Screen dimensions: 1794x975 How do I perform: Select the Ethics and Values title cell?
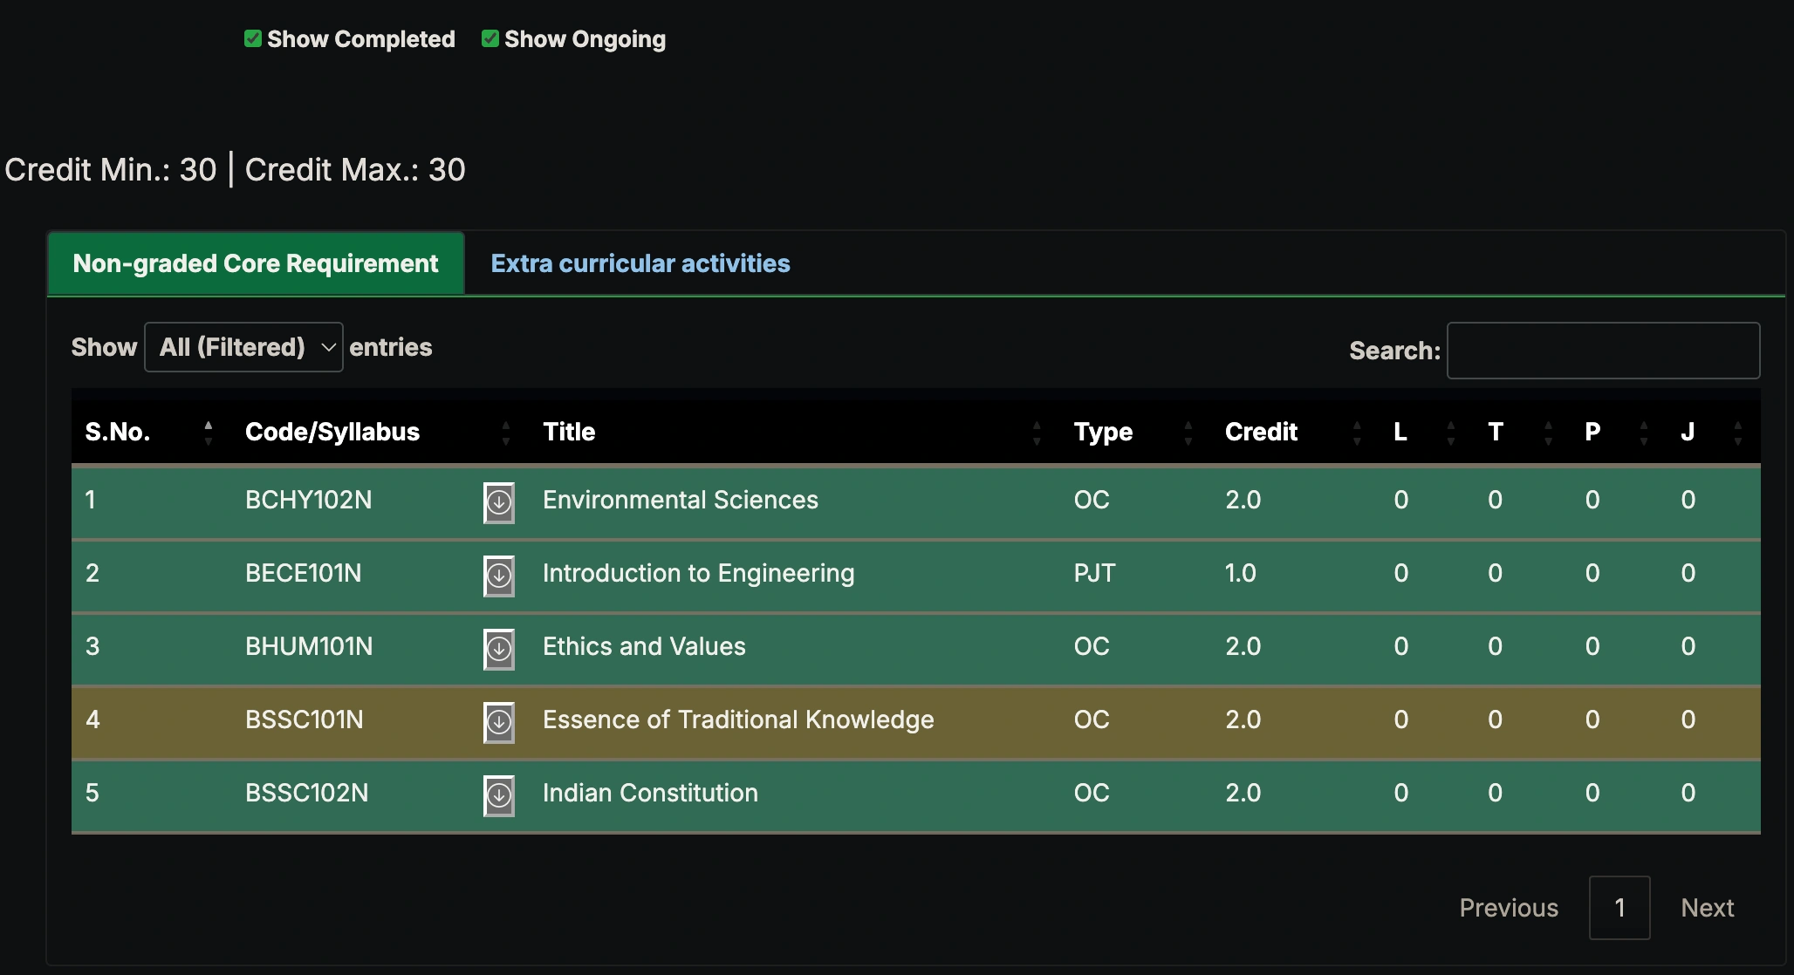pyautogui.click(x=644, y=646)
